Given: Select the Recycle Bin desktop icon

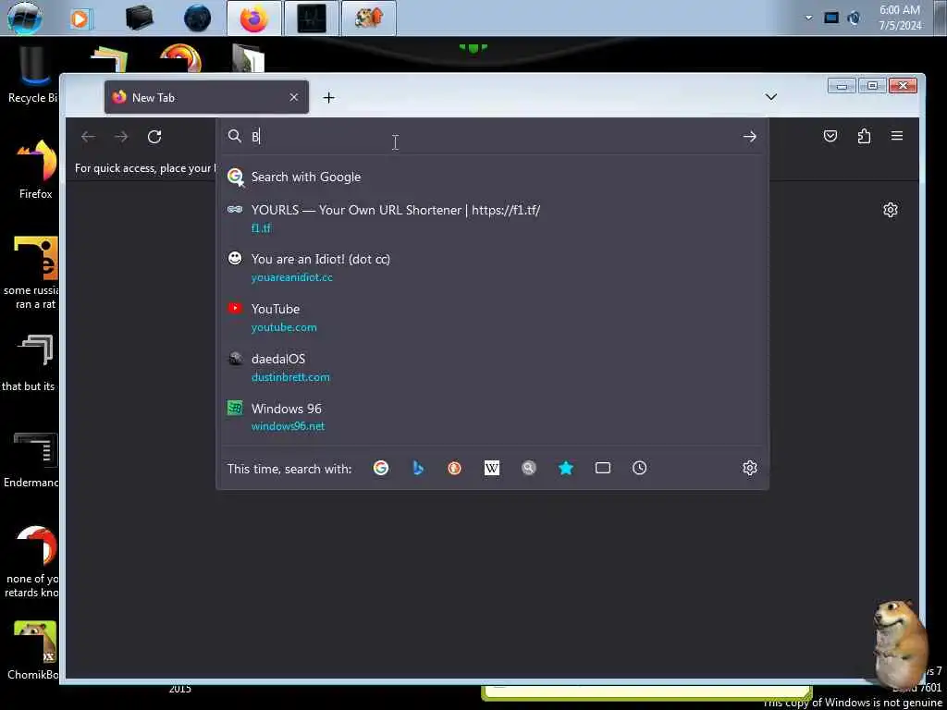Looking at the screenshot, I should point(33,76).
